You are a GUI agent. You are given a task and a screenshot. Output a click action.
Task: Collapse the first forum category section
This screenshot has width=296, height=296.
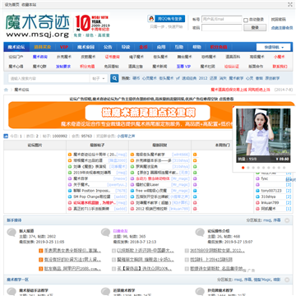287,220
